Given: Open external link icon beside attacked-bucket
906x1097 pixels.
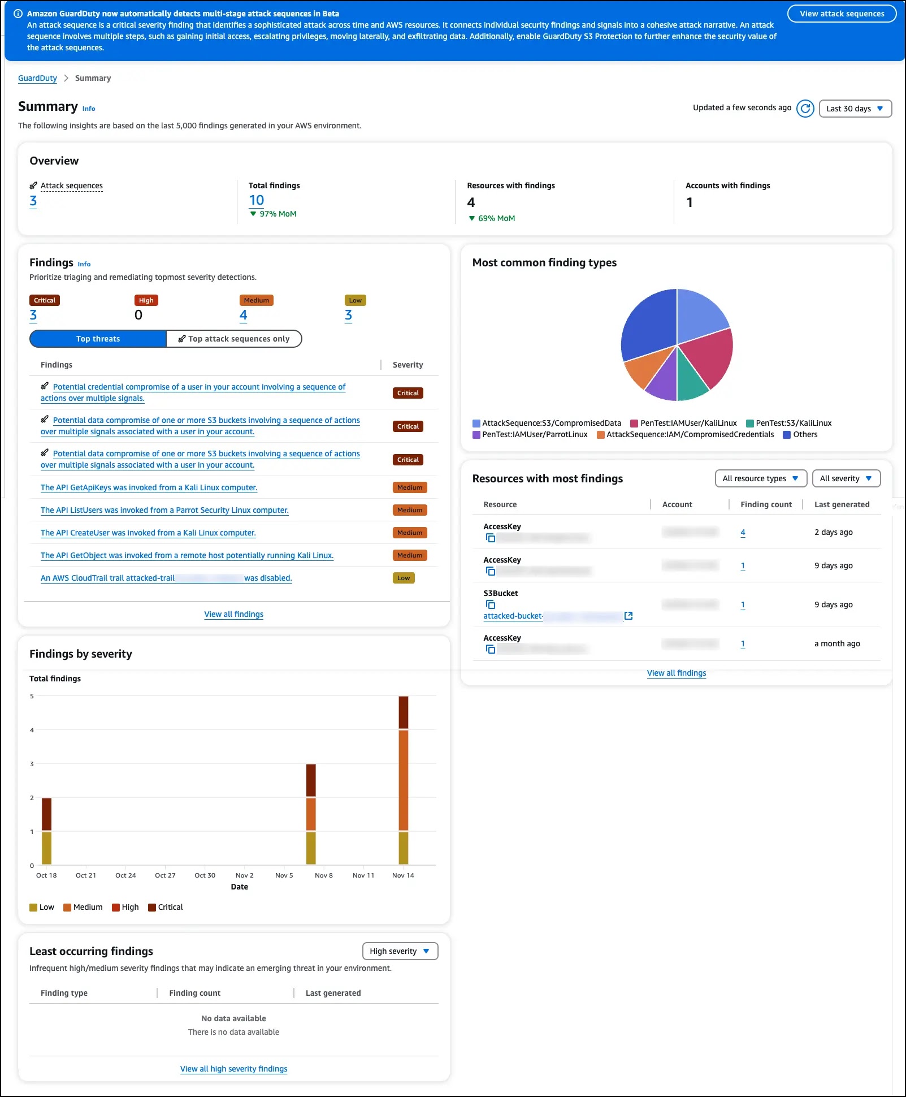Looking at the screenshot, I should (628, 616).
